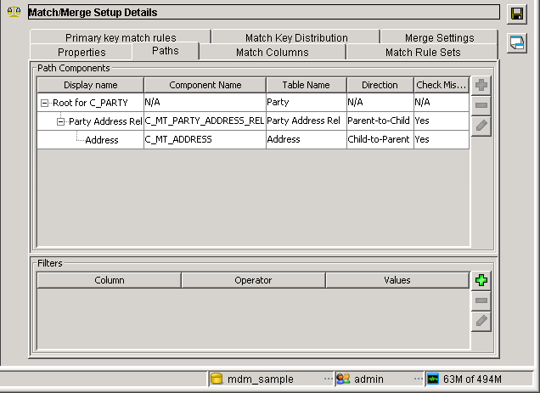The image size is (540, 393).
Task: Go to Primary key match rules tab
Action: [119, 37]
